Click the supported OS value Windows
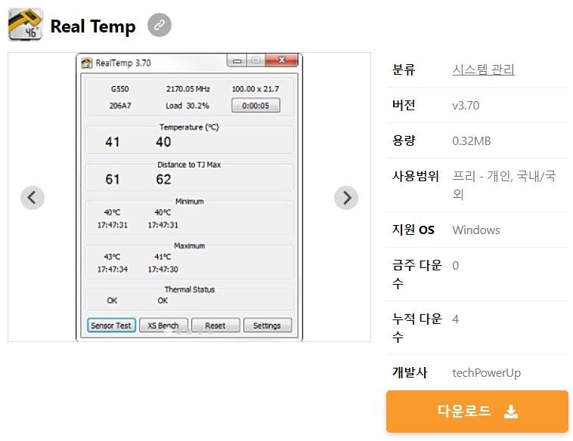This screenshot has height=441, width=573. [x=476, y=230]
